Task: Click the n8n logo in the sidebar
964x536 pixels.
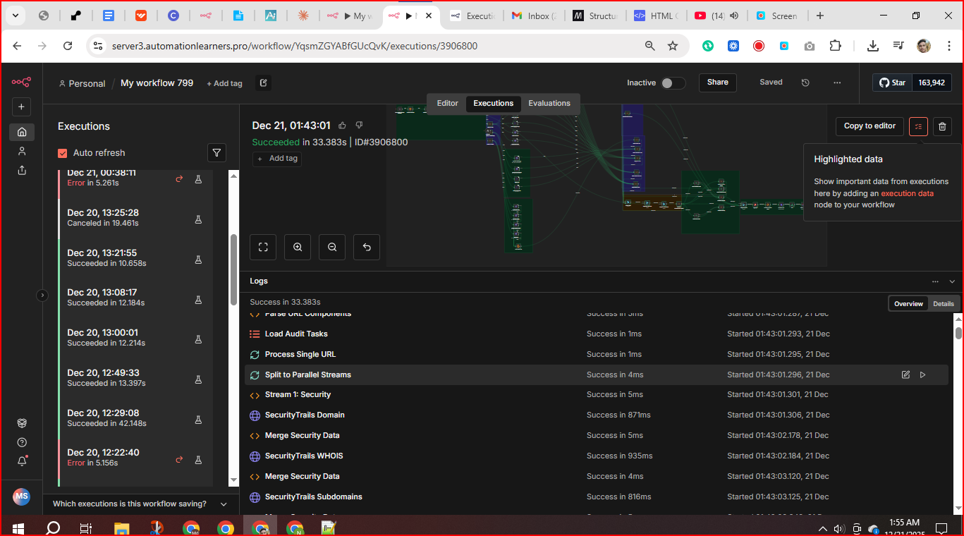Action: [21, 82]
